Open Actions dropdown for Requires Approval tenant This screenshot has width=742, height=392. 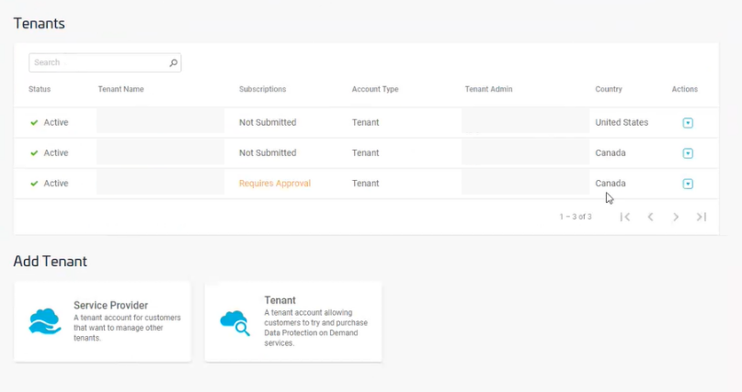[x=688, y=184]
